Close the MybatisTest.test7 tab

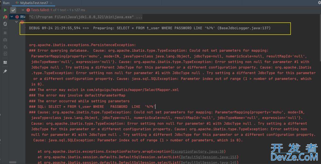point(51,3)
